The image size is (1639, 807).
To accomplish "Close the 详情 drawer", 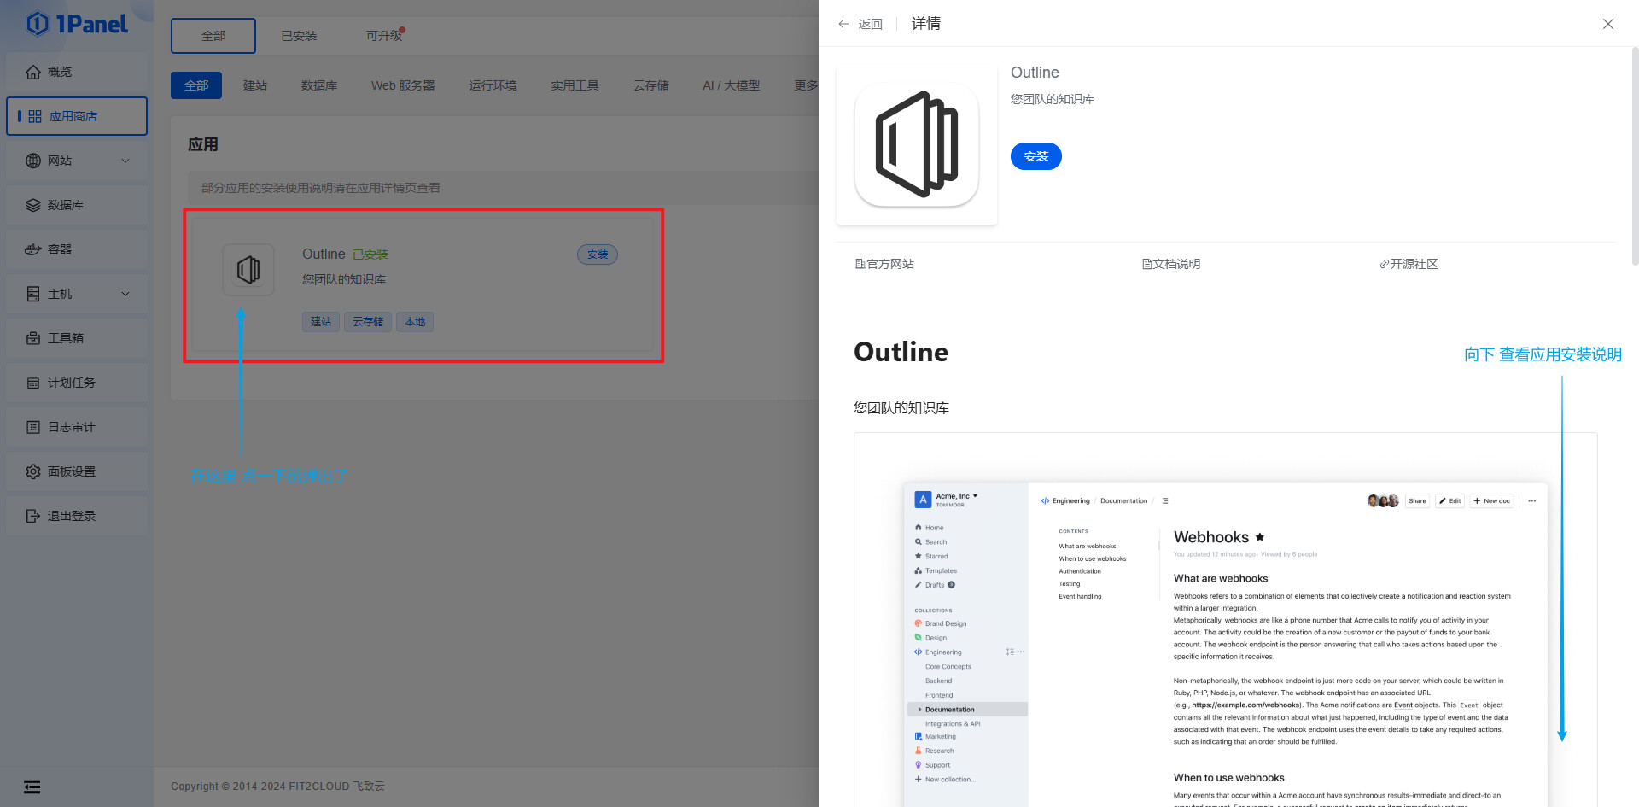I will [1608, 24].
